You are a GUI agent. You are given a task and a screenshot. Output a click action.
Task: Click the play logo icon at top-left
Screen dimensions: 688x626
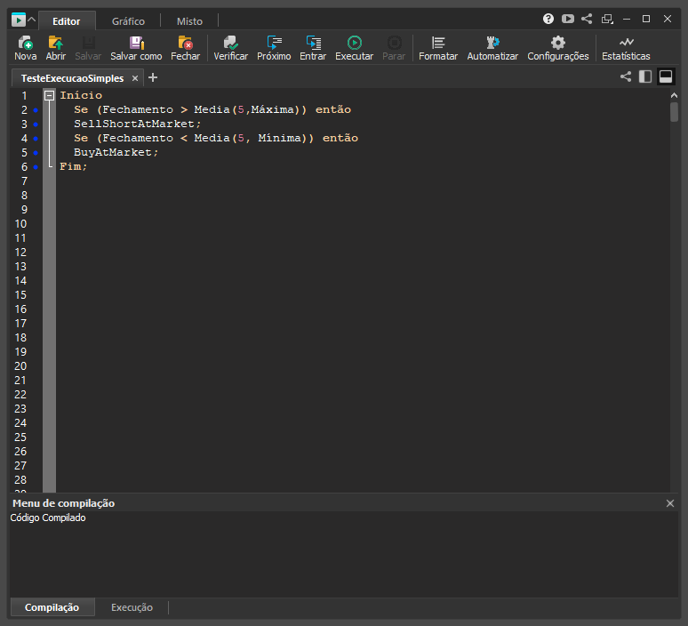click(19, 20)
